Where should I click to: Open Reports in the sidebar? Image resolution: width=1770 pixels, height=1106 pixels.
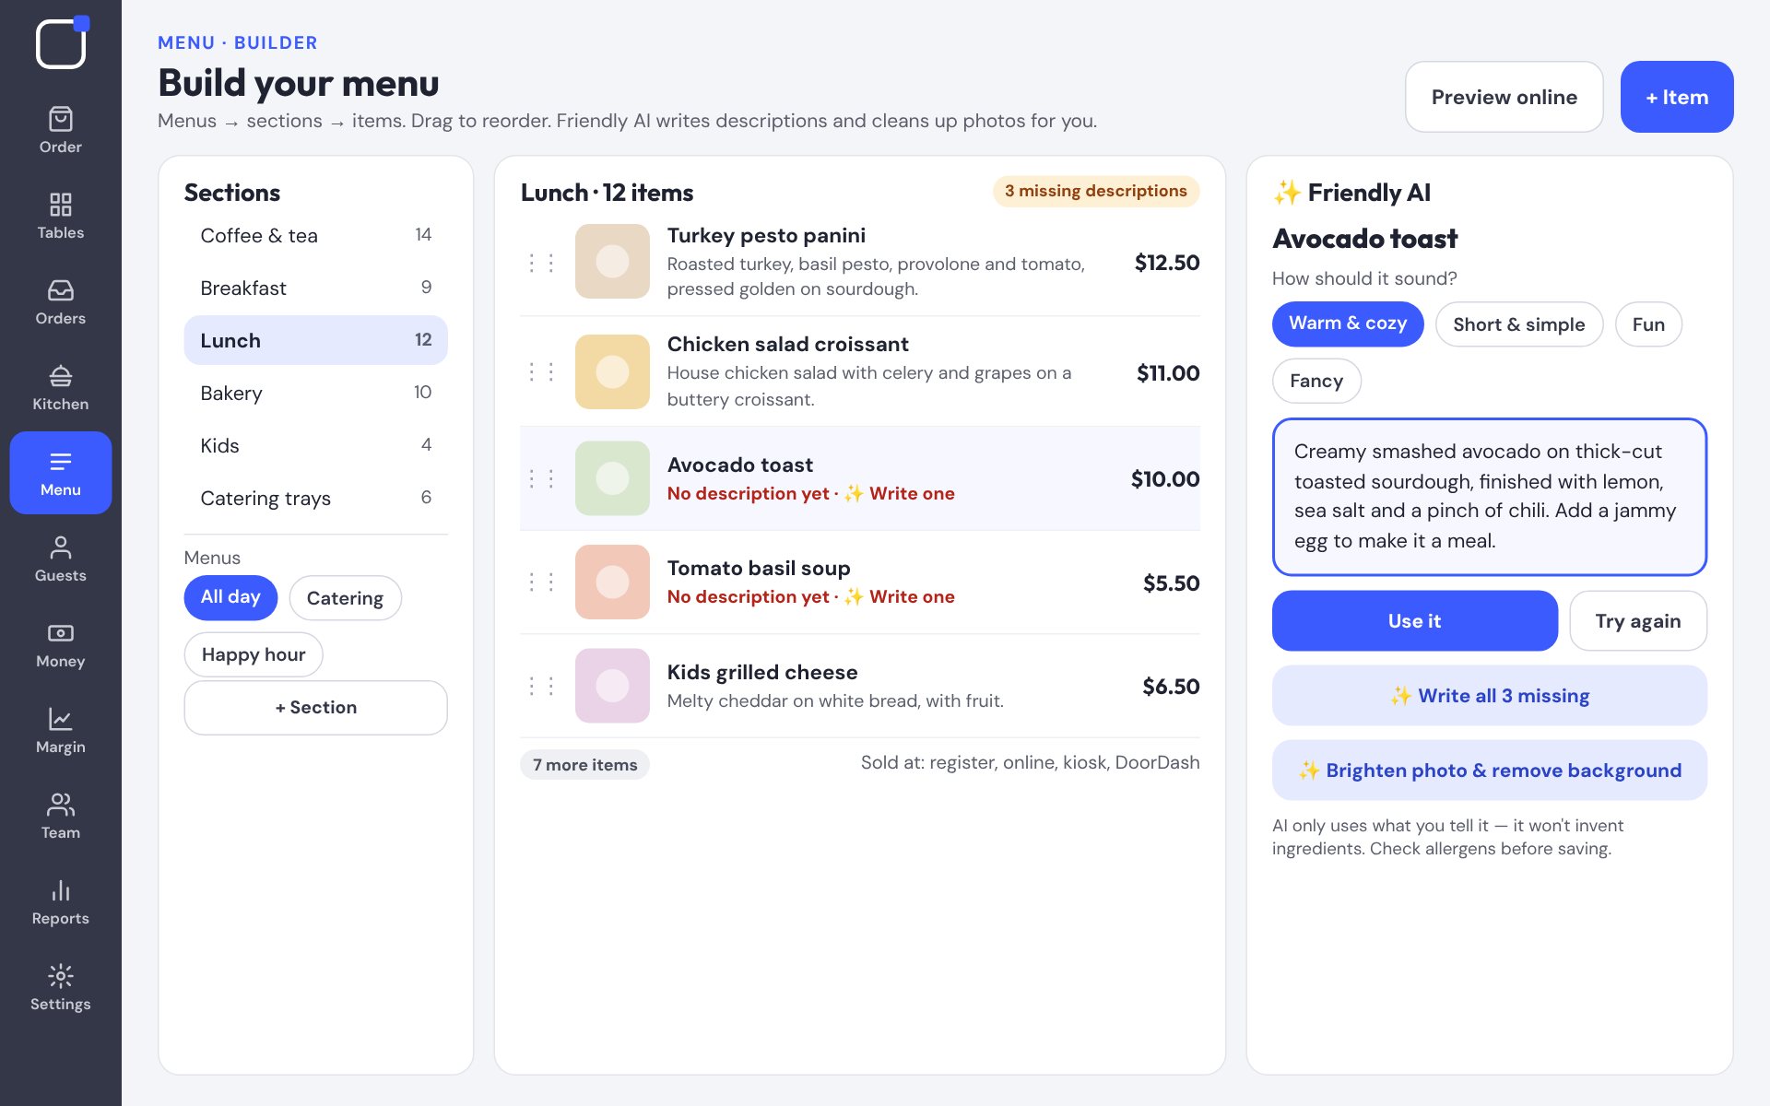coord(61,901)
